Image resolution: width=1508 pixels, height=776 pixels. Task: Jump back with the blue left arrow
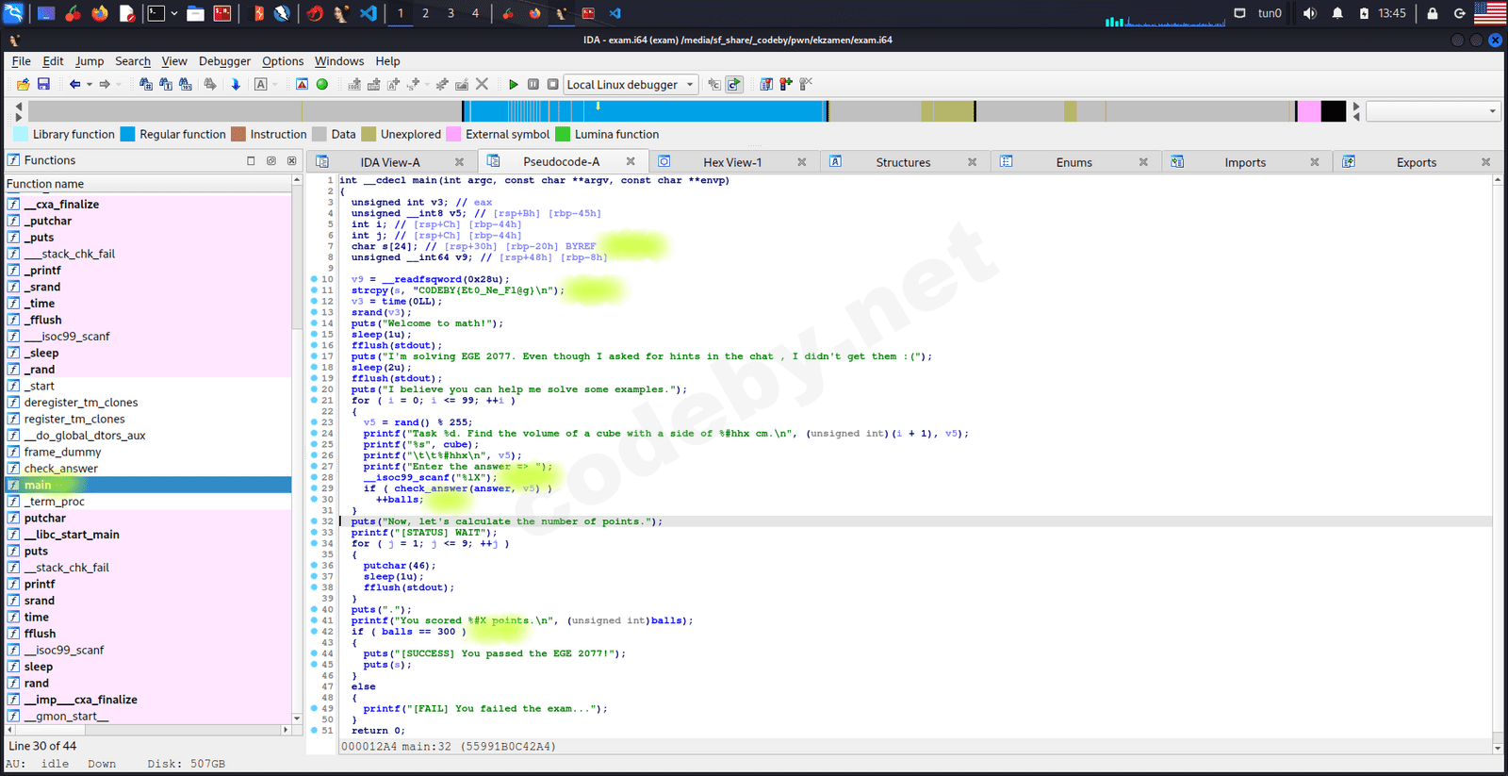point(74,85)
